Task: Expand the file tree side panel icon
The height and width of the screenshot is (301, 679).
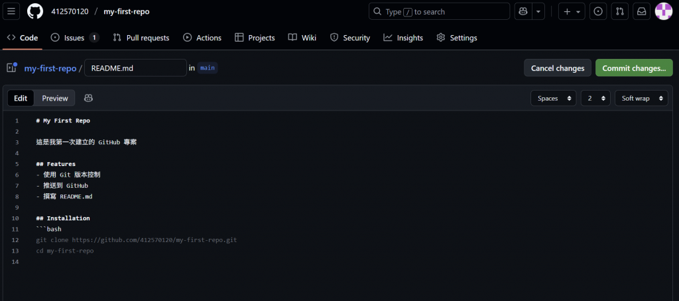Action: 12,67
